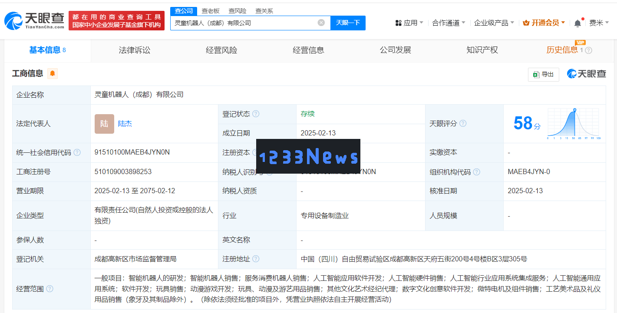Select the 查风险 search tab
The height and width of the screenshot is (313, 617).
[x=238, y=11]
